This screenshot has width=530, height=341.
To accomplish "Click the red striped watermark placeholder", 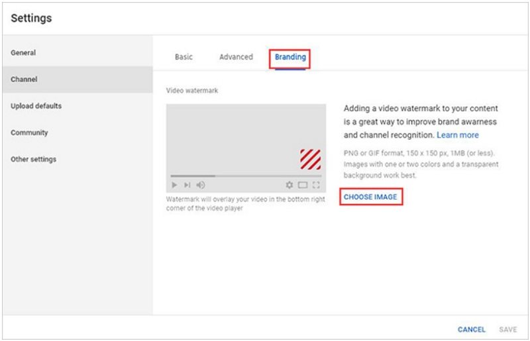I will coord(310,159).
